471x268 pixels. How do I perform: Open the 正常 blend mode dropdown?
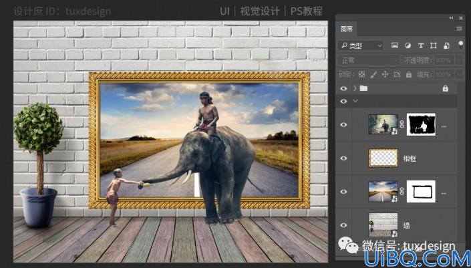(368, 60)
